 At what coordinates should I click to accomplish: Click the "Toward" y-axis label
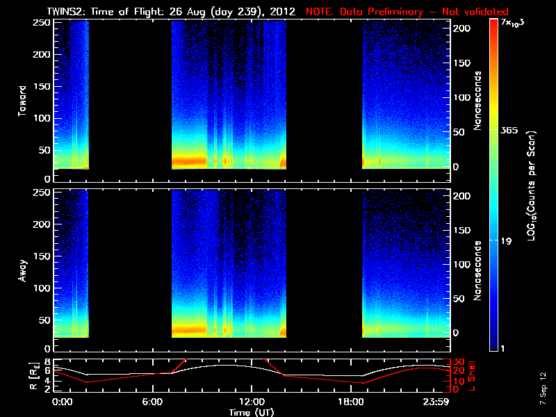(23, 100)
